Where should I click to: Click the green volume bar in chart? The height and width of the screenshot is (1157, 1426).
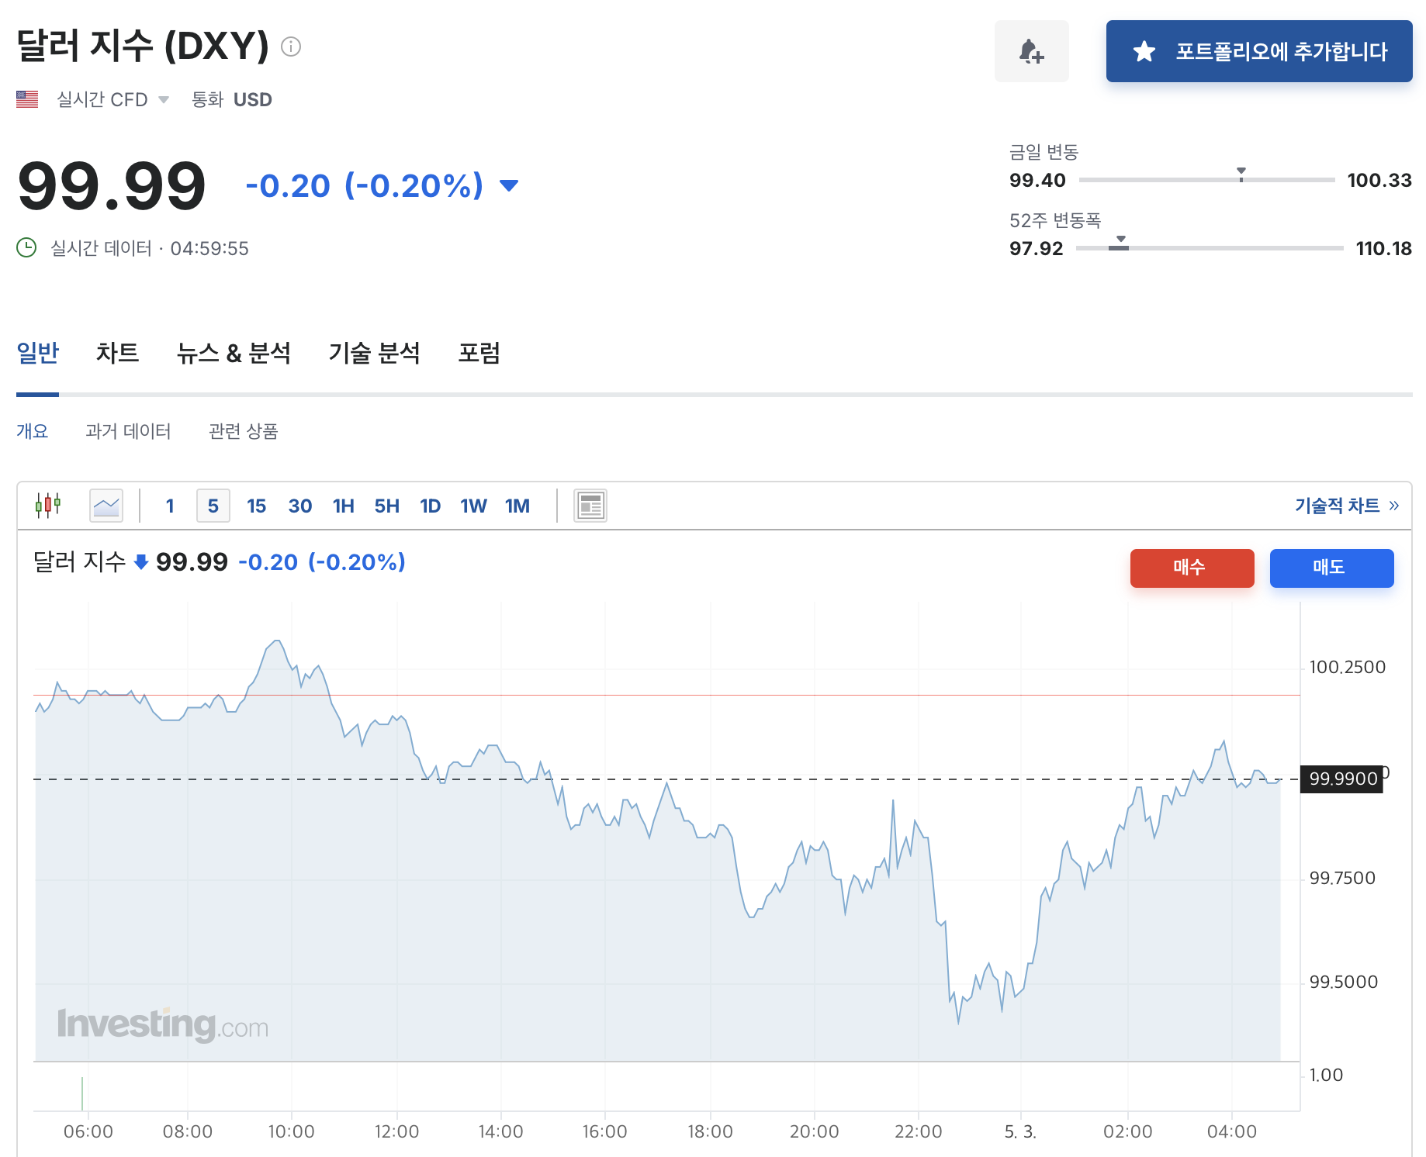[x=82, y=1093]
